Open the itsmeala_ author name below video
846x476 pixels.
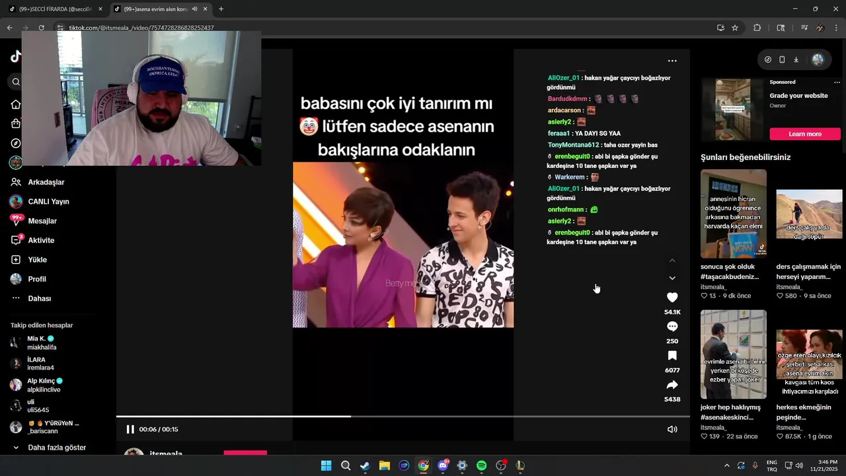pyautogui.click(x=166, y=454)
